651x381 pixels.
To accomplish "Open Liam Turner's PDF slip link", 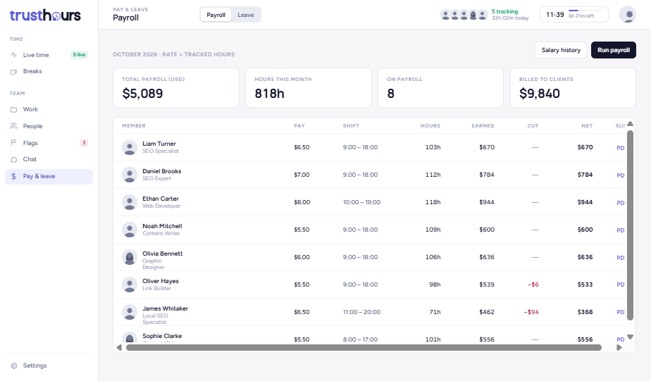I will (621, 148).
